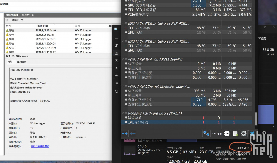Image resolution: width=277 pixels, height=163 pixels.
Task: Click HWiNFO collapse columns arrows button
Action: pyautogui.click(x=133, y=134)
